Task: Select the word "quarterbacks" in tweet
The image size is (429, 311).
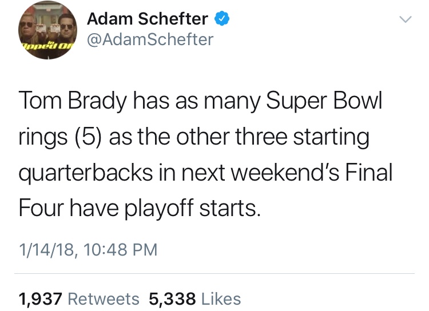Action: coord(86,173)
